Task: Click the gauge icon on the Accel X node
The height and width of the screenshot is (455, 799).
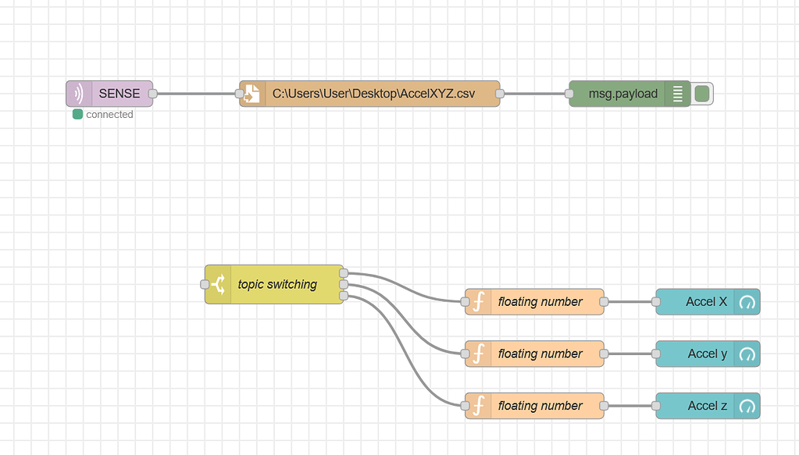Action: [747, 302]
